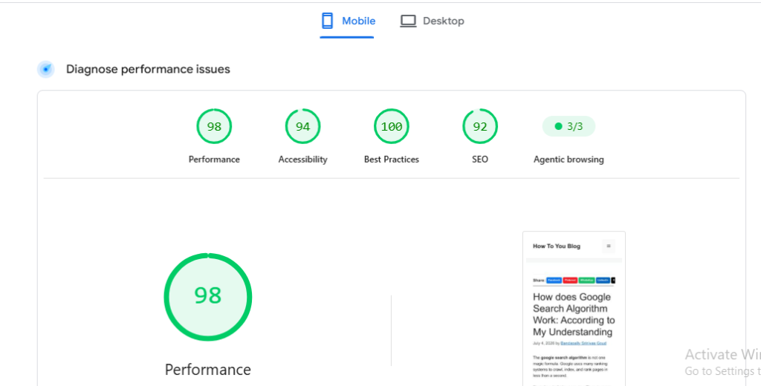The width and height of the screenshot is (761, 386).
Task: Click the blue diagnose performance radar icon
Action: tap(46, 69)
